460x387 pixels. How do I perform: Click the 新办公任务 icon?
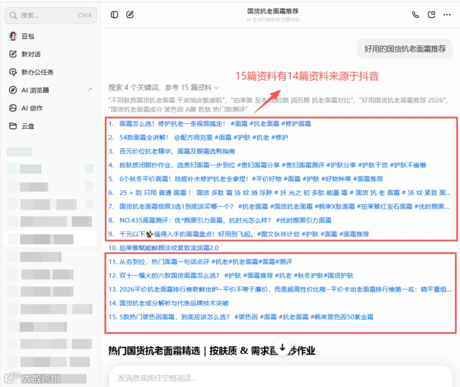(13, 72)
